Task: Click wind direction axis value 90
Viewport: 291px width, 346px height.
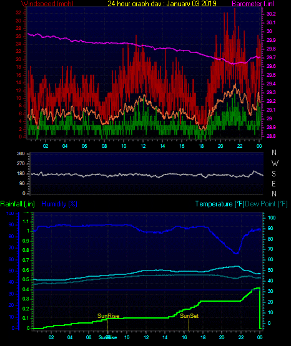Action: point(22,183)
